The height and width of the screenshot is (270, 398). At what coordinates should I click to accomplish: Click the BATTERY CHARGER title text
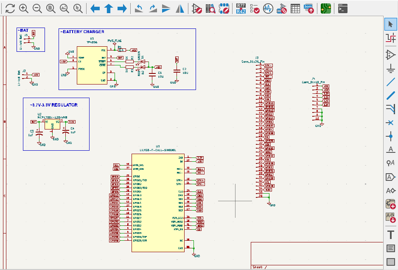(x=83, y=32)
